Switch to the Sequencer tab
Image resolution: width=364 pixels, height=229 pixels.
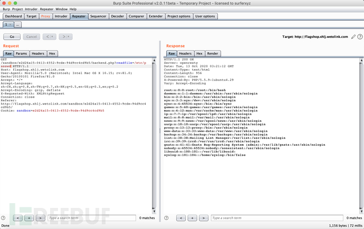[x=98, y=16]
